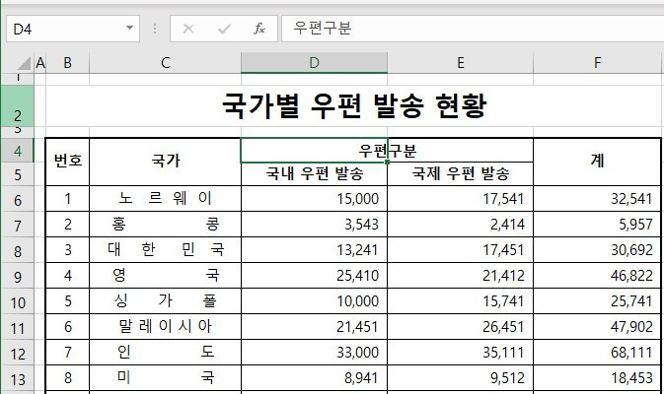Select row 10 header
Viewport: 664px width, 394px height.
coord(18,301)
